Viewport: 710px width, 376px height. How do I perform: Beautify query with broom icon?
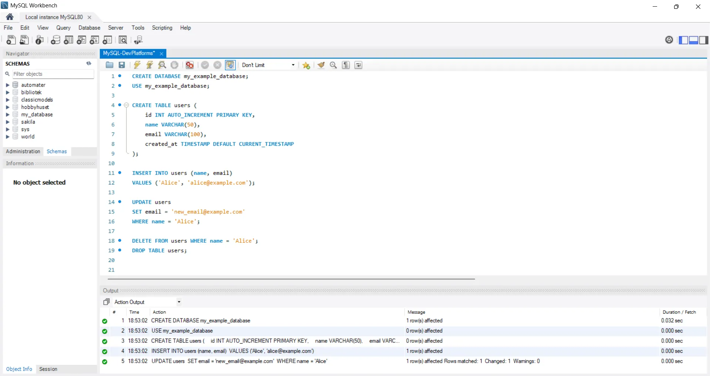(321, 65)
